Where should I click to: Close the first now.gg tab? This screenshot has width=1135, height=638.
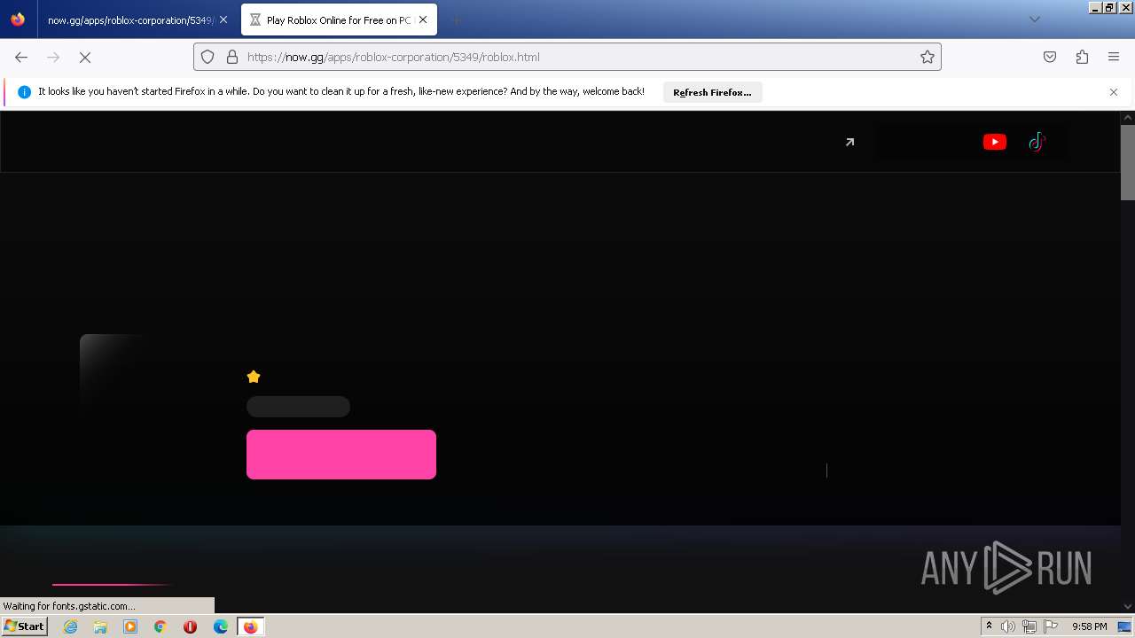[223, 19]
